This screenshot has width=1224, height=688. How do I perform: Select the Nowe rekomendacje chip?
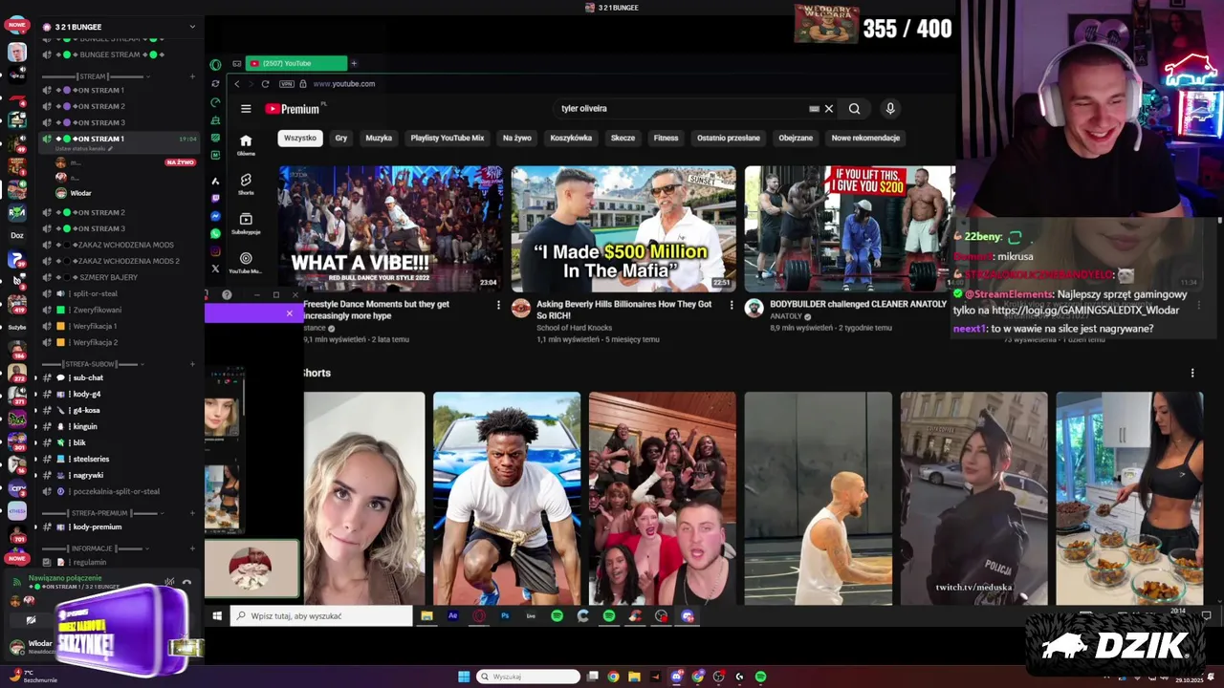[x=865, y=138]
